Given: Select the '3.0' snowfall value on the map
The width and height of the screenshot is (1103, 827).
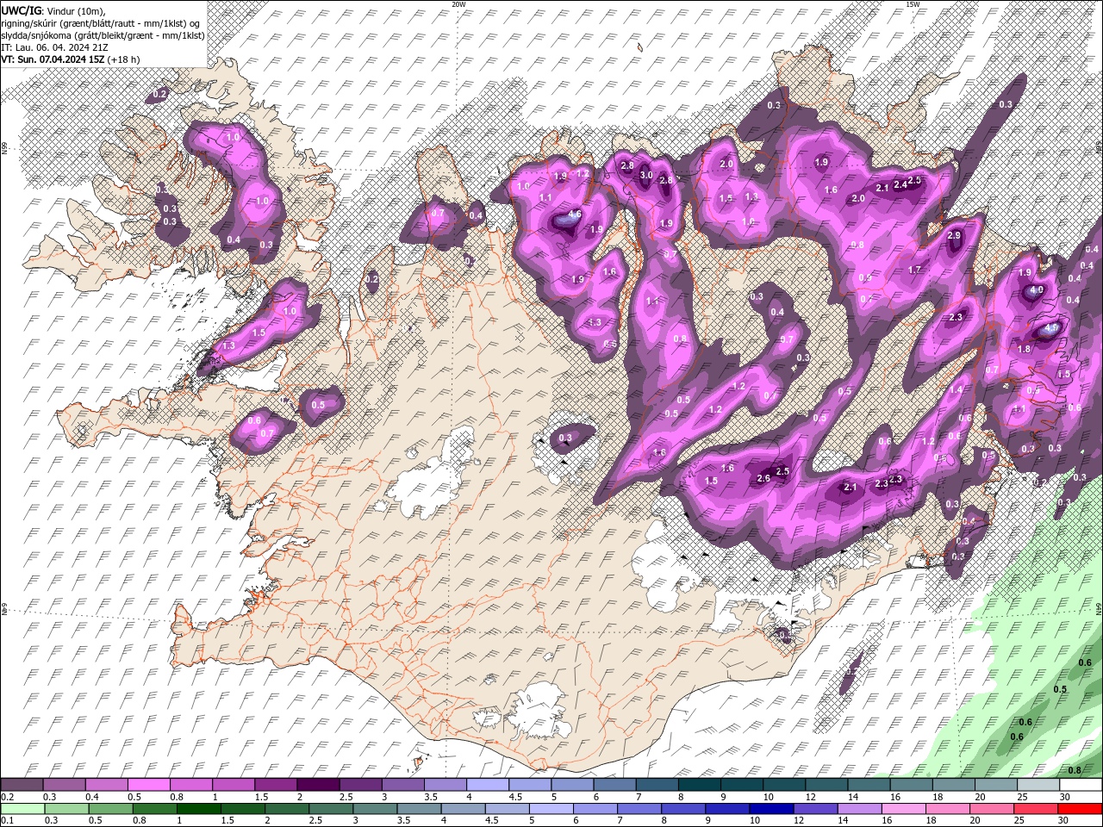Looking at the screenshot, I should point(646,175).
